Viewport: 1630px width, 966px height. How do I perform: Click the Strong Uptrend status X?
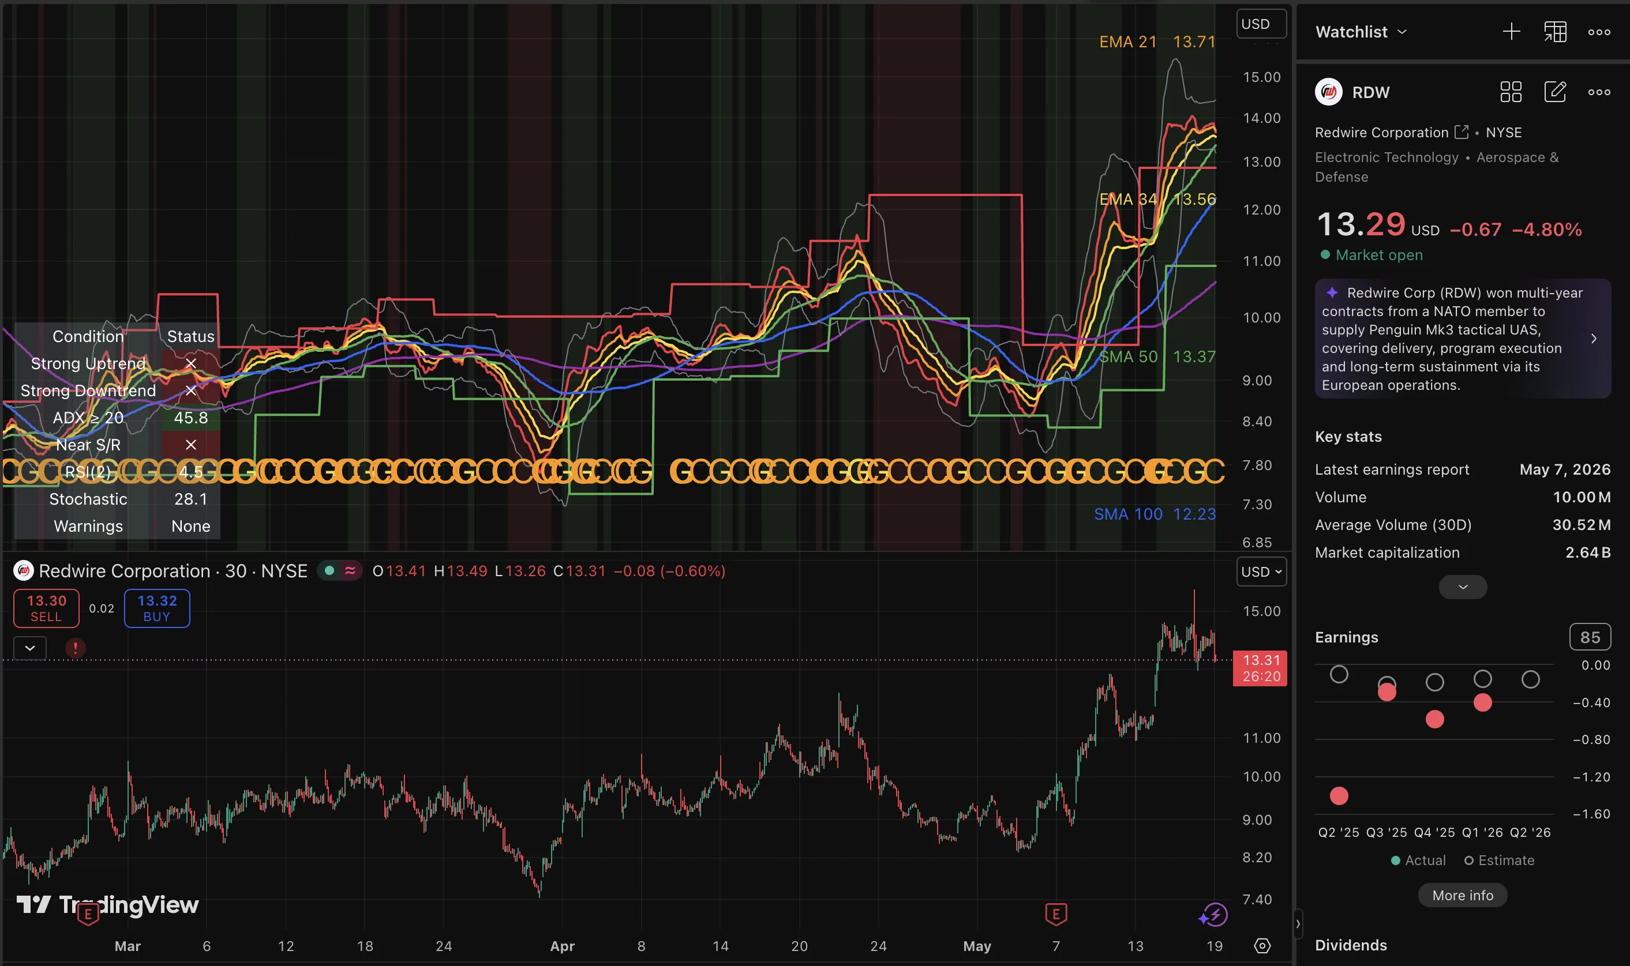click(x=191, y=363)
